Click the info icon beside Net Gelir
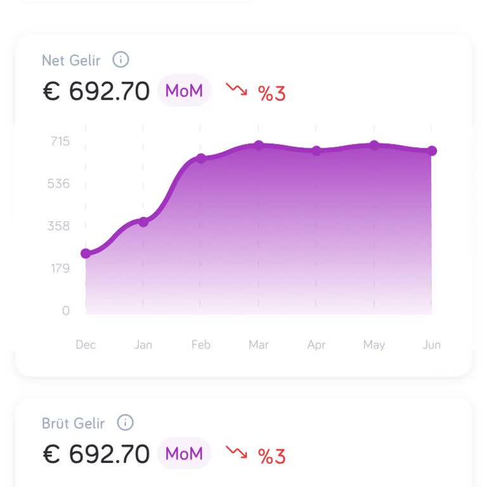This screenshot has width=487, height=487. pos(120,60)
